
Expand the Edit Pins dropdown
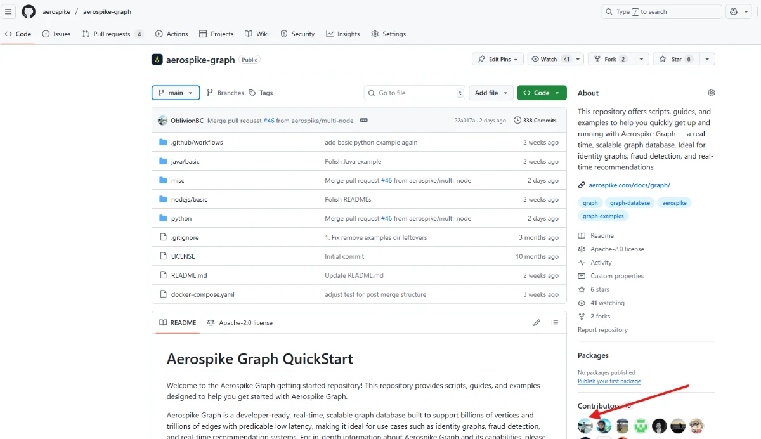(498, 59)
